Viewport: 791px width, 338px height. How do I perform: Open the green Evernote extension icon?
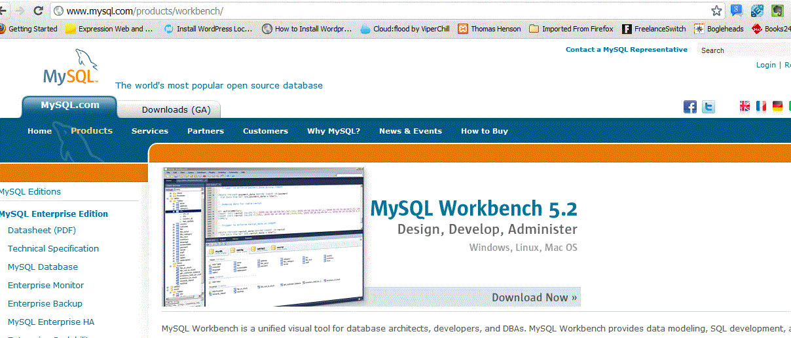pyautogui.click(x=777, y=10)
